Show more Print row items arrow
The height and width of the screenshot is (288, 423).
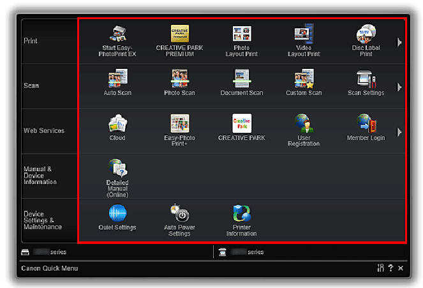click(x=399, y=42)
